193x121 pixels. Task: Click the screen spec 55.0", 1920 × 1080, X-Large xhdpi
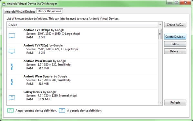59,34
